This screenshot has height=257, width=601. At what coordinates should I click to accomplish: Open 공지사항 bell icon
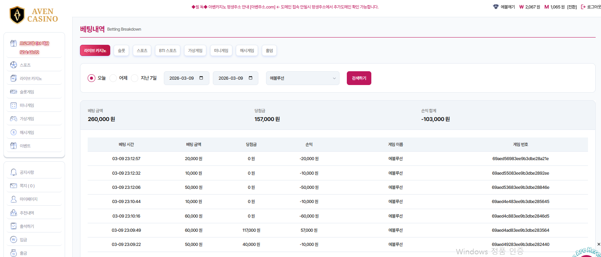click(13, 172)
